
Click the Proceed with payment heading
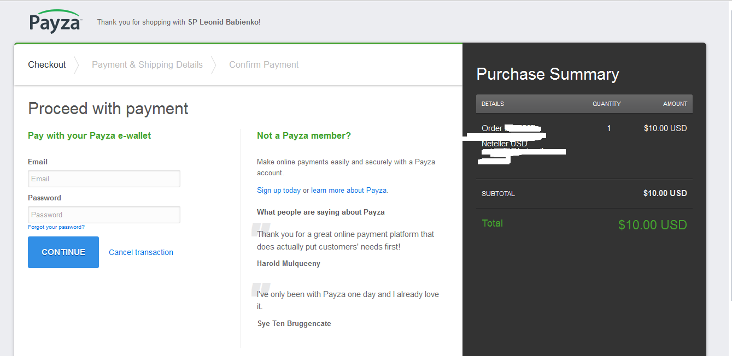tap(108, 109)
